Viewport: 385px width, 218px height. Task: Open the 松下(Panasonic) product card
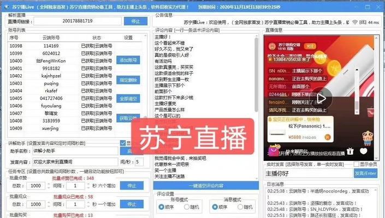[x=300, y=129]
